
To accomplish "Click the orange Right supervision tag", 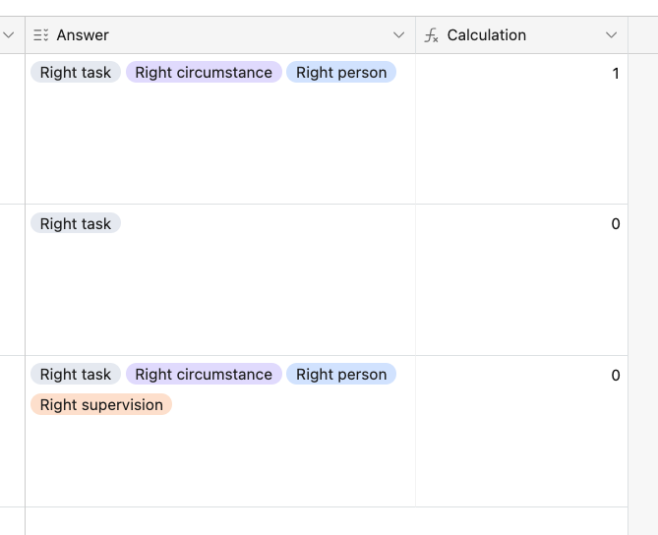I will point(101,404).
